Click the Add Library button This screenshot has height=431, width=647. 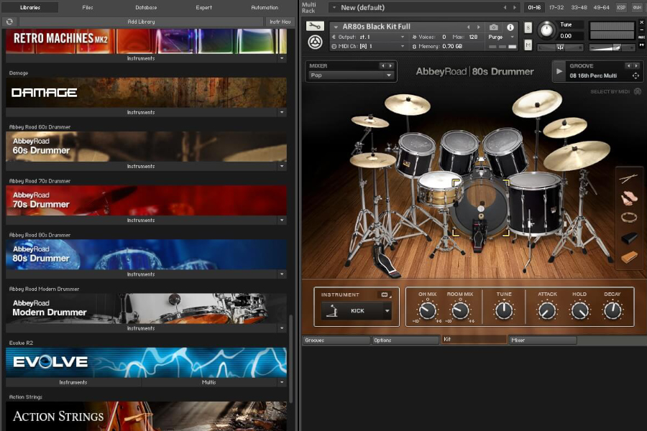click(141, 22)
